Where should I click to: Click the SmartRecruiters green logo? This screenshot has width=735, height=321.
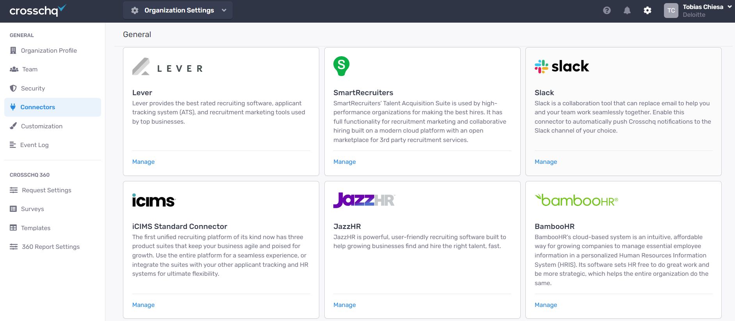coord(342,66)
